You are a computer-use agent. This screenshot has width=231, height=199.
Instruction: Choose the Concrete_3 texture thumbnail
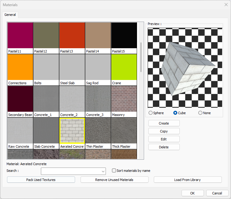(98, 99)
